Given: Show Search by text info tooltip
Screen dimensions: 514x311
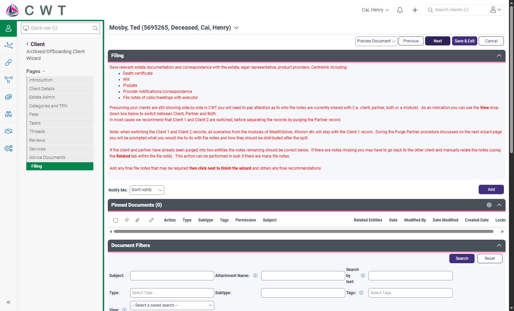Looking at the screenshot, I should pos(363,276).
